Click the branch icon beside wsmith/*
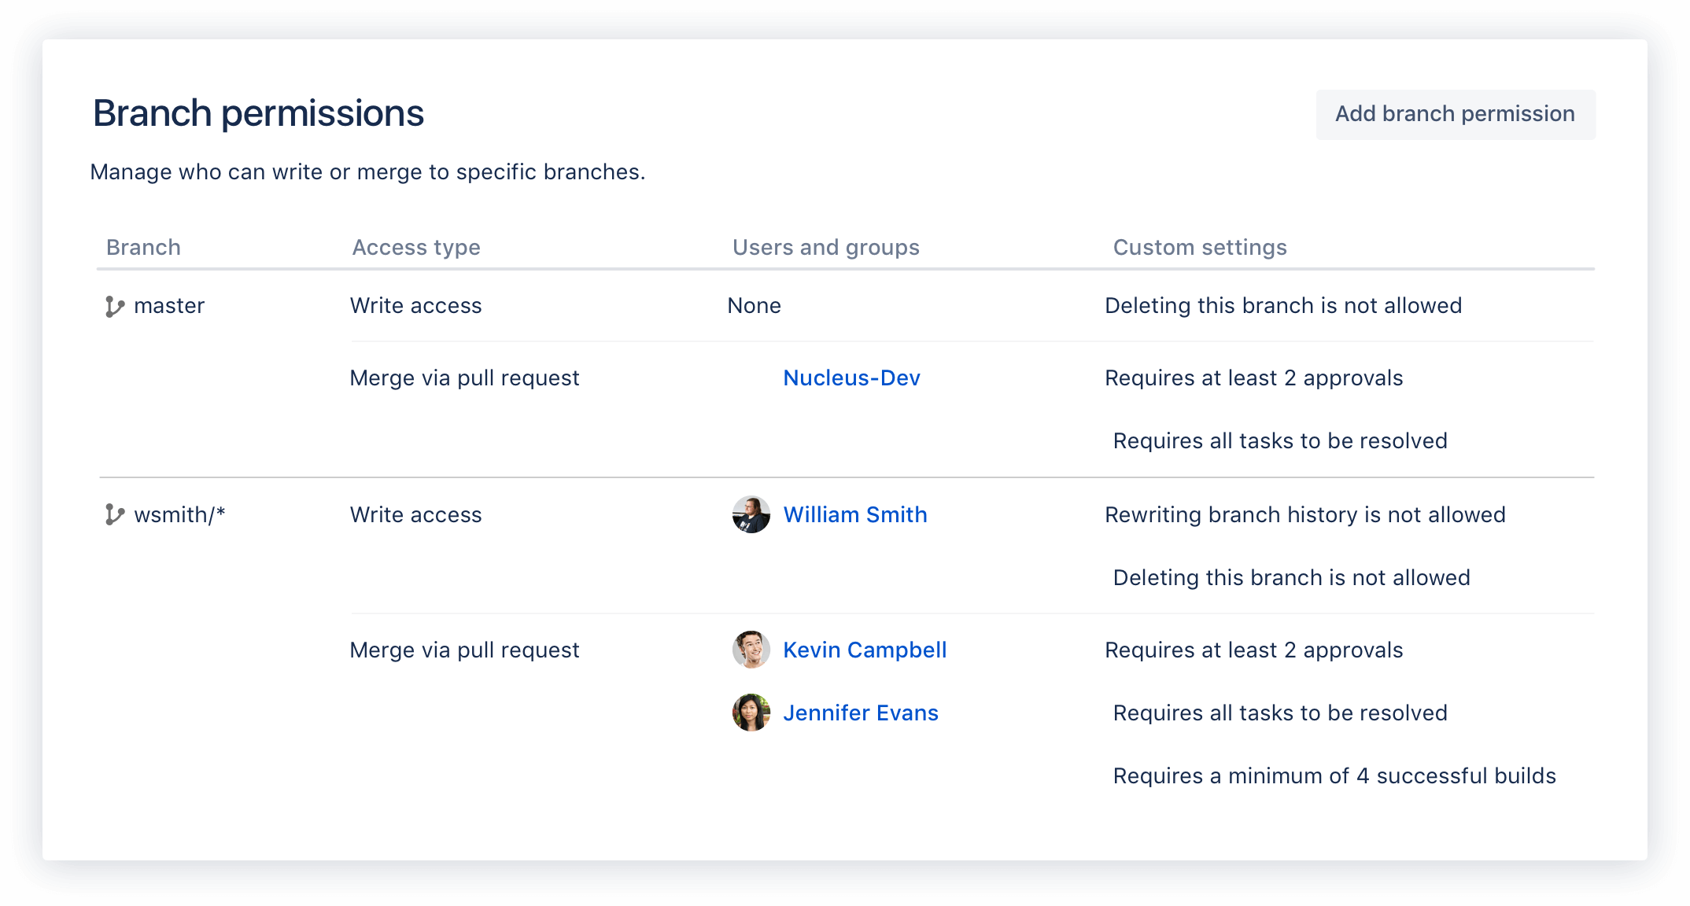The height and width of the screenshot is (906, 1690). [x=113, y=514]
